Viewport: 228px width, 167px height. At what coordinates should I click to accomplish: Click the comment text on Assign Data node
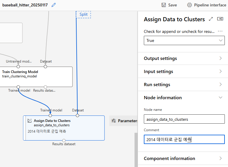[47, 131]
